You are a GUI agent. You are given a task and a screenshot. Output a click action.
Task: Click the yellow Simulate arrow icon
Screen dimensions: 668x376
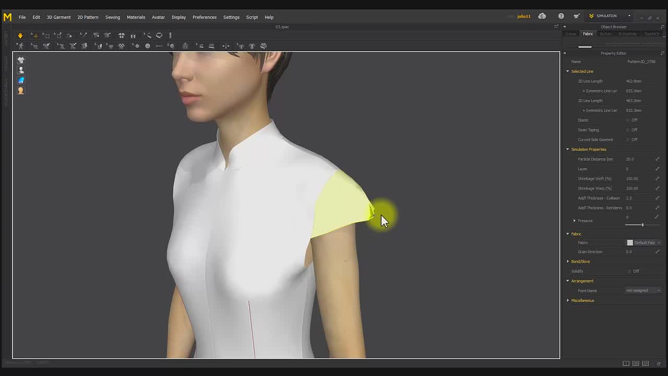[x=20, y=36]
